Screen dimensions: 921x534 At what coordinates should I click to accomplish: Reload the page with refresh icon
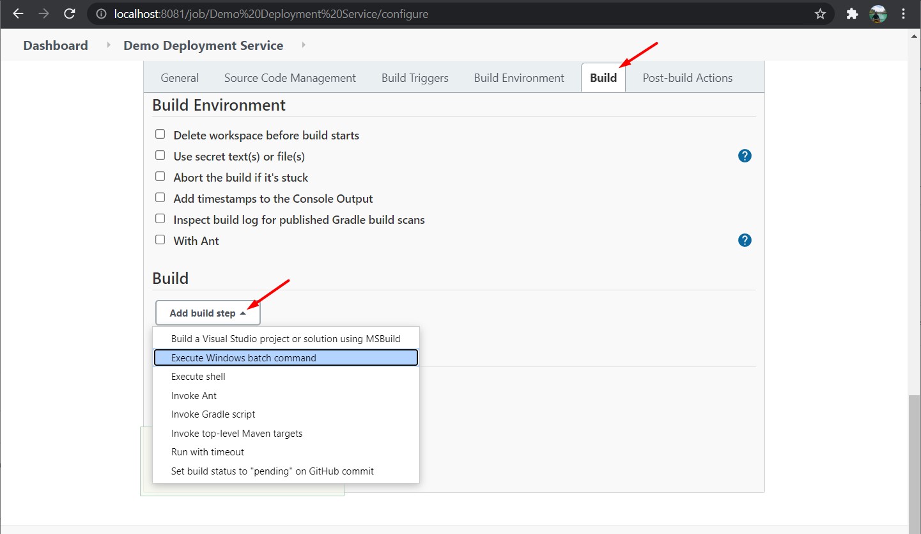pyautogui.click(x=70, y=13)
